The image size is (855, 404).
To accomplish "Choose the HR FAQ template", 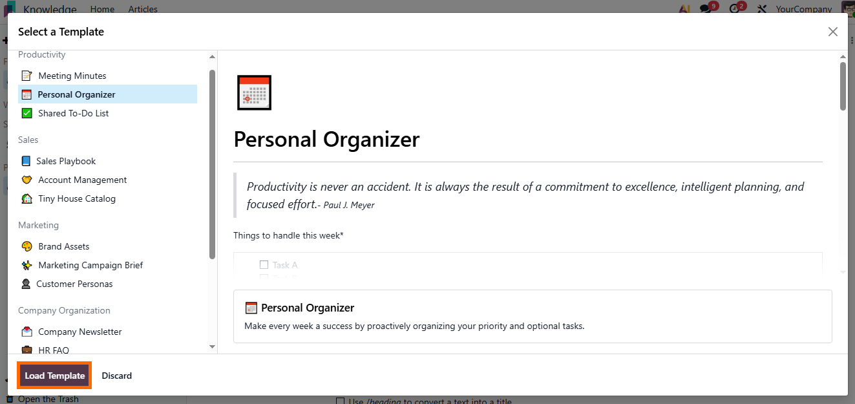I will tap(54, 350).
